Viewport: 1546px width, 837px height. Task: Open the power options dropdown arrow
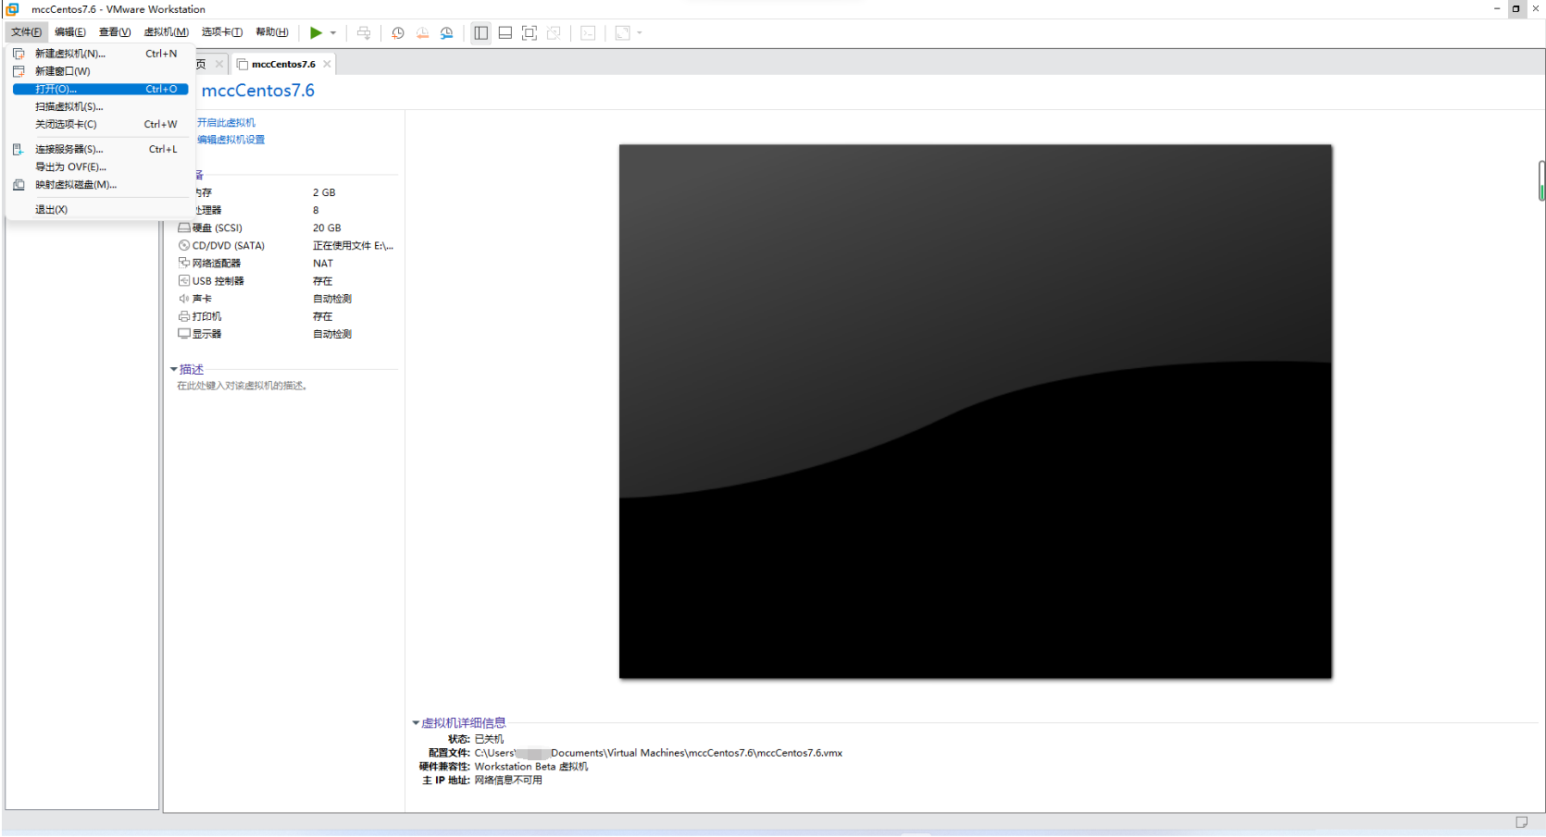click(333, 33)
